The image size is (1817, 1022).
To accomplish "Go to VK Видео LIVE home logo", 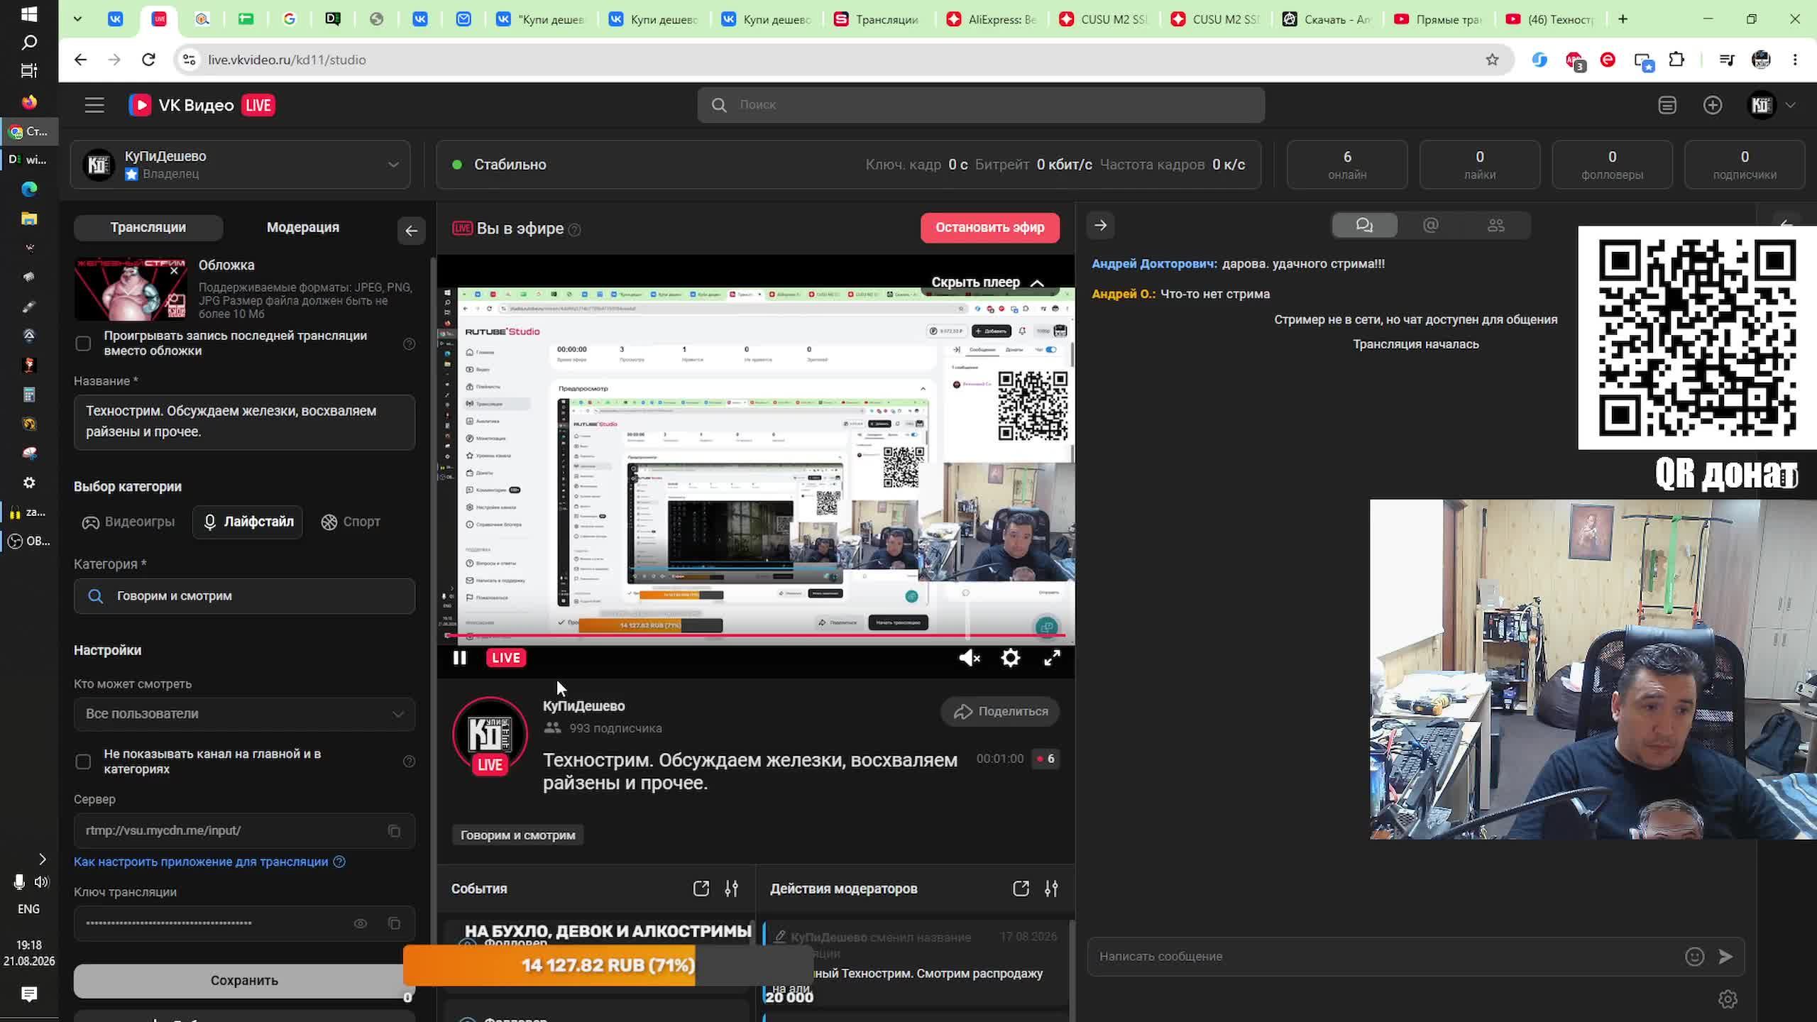I will click(x=202, y=105).
